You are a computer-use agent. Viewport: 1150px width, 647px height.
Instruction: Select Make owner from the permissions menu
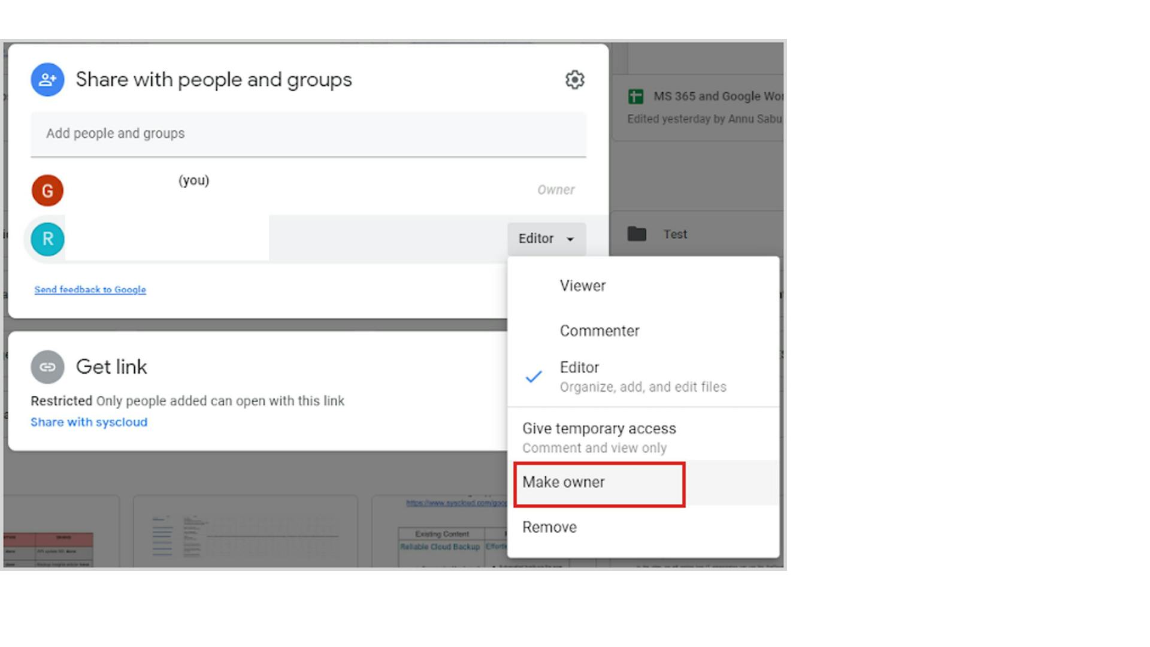(x=563, y=482)
